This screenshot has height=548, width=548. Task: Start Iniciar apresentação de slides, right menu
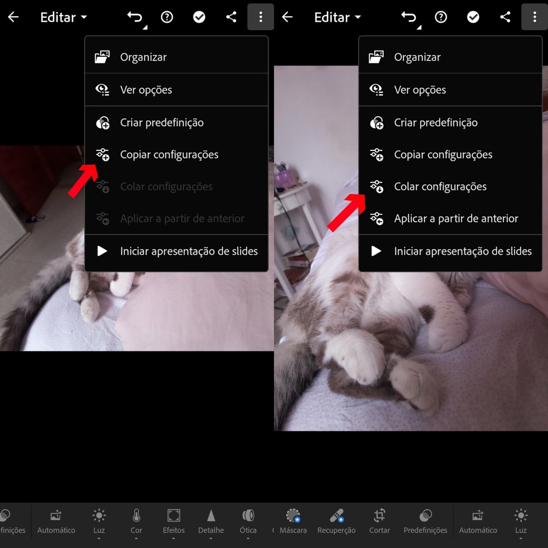point(451,251)
